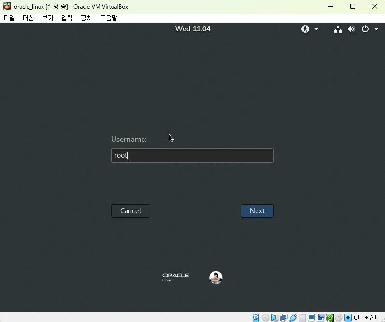Click the keyboard capture arrow icon
The width and height of the screenshot is (385, 322).
coord(348,317)
